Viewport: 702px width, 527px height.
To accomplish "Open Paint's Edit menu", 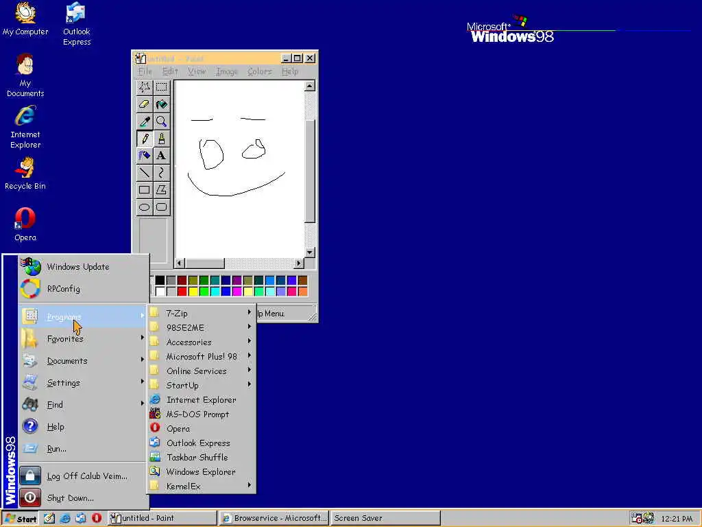I will (170, 71).
